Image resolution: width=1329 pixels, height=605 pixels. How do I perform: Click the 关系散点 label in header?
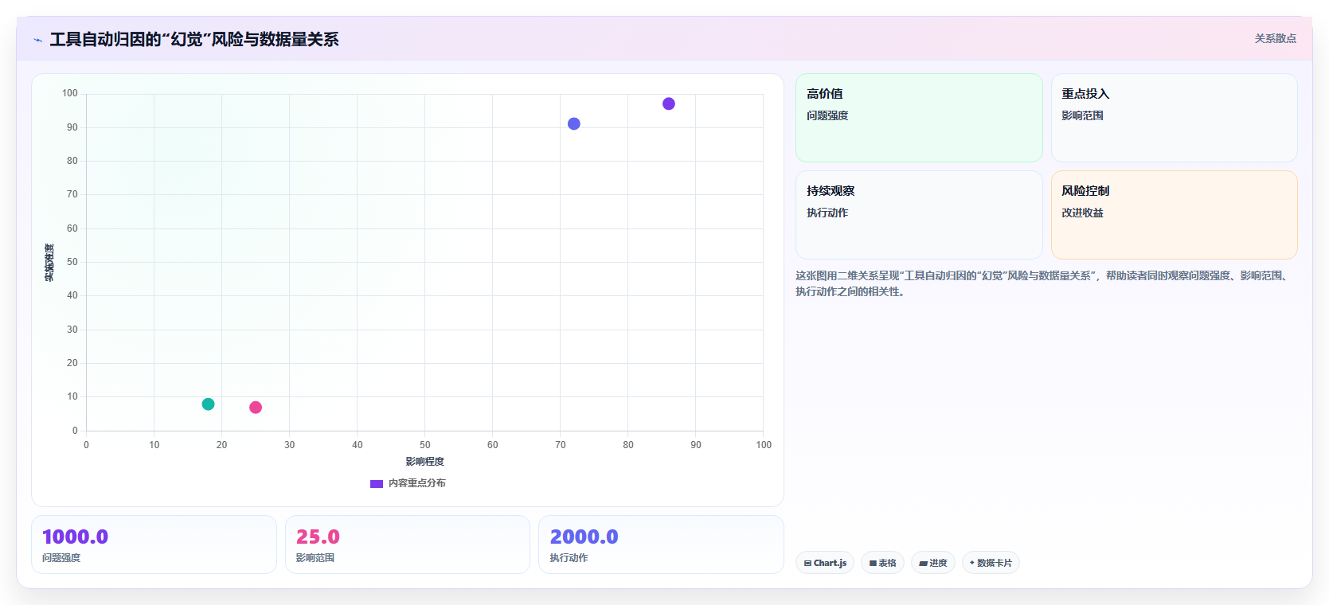pos(1275,38)
